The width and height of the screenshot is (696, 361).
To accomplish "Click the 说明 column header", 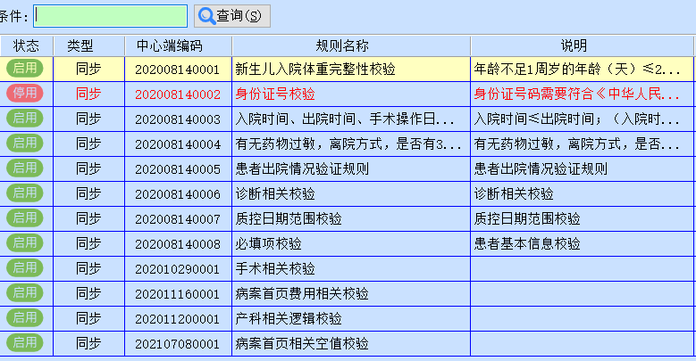I will (574, 45).
